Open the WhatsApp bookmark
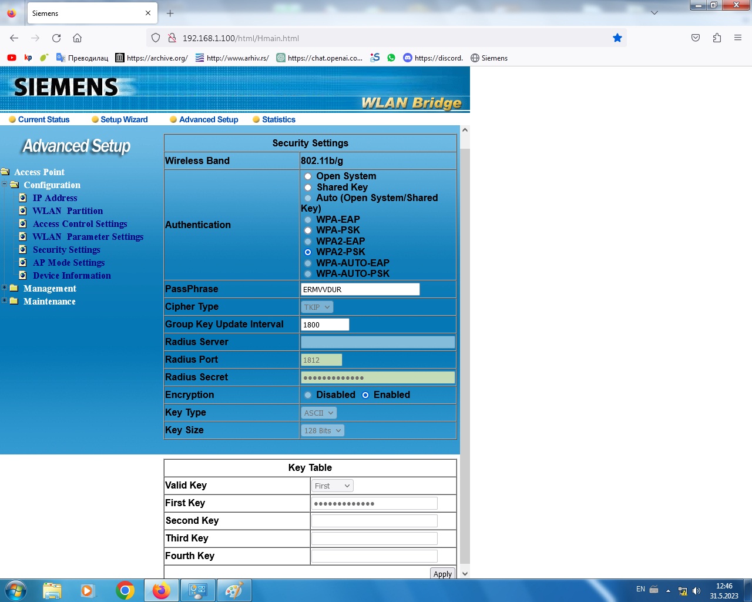The height and width of the screenshot is (602, 752). (x=391, y=58)
